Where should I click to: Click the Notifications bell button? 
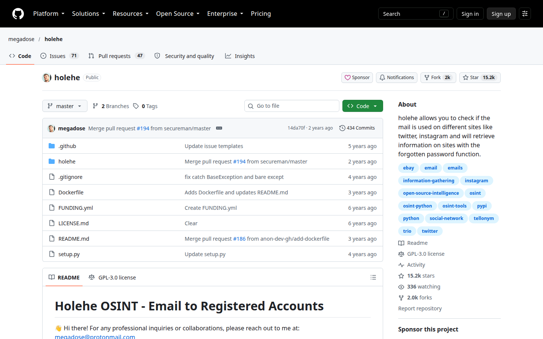pyautogui.click(x=397, y=78)
